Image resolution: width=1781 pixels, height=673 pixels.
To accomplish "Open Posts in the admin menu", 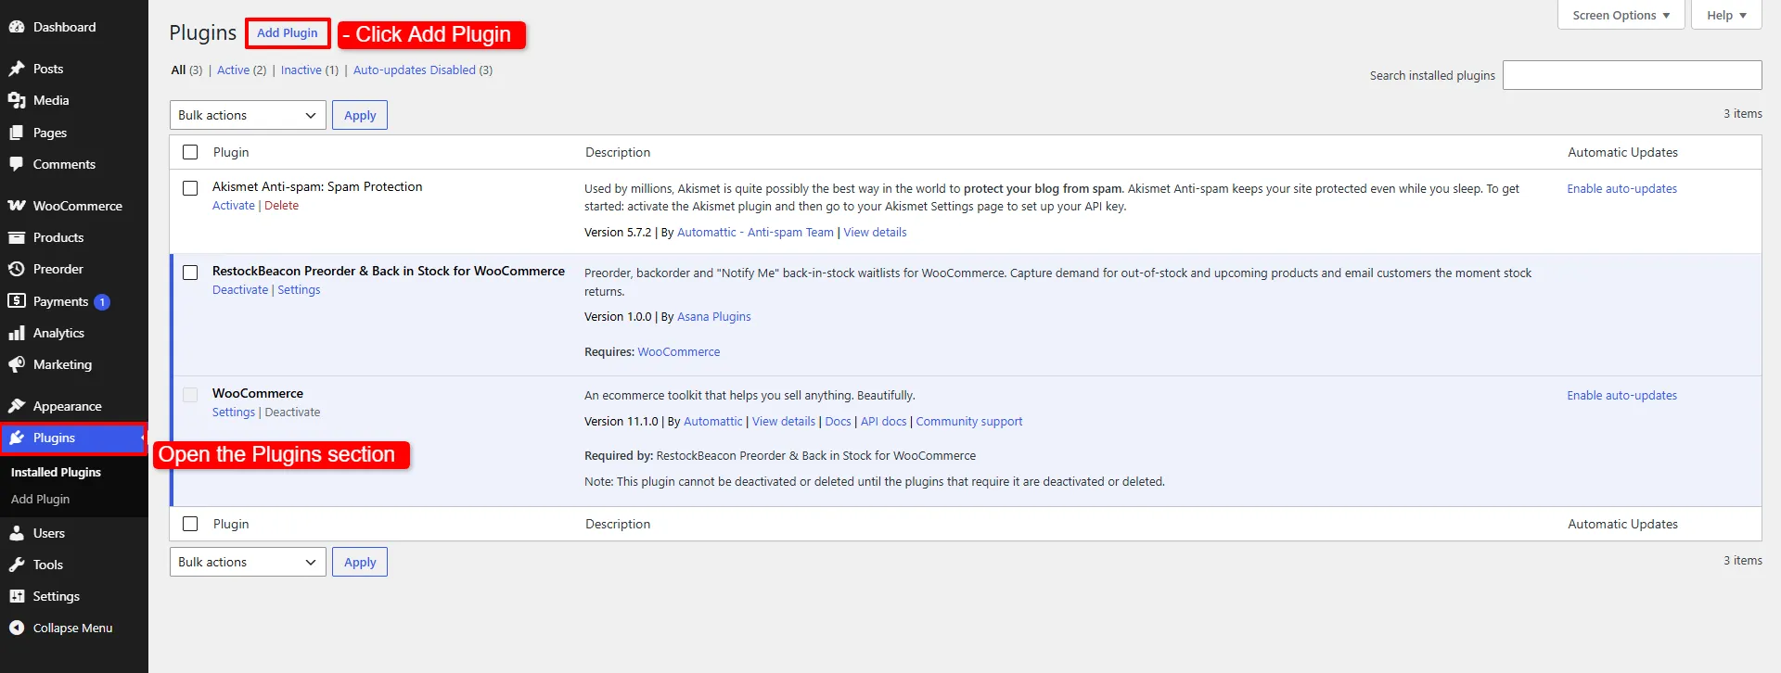I will 48,69.
